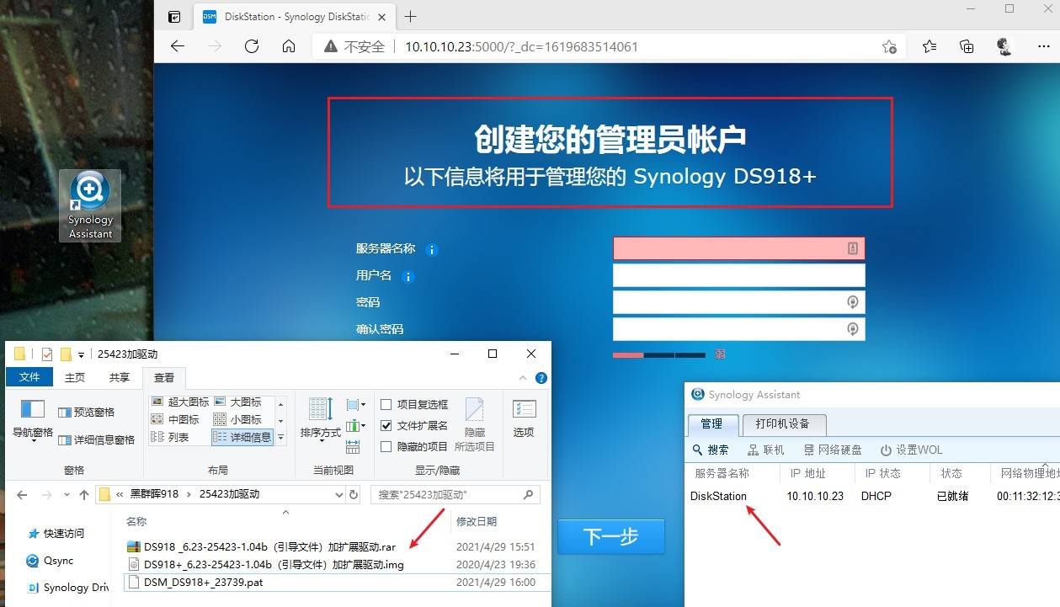Viewport: 1060px width, 607px height.
Task: Click the password reveal eye icon
Action: [853, 301]
